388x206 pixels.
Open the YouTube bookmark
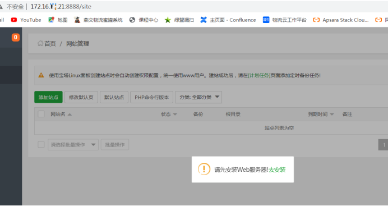coord(26,20)
